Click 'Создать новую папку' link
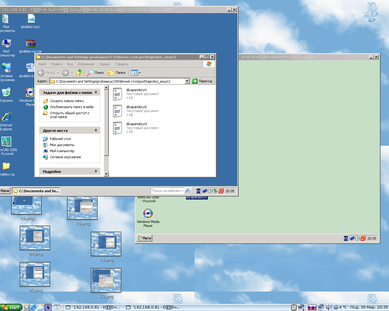Image resolution: width=389 pixels, height=311 pixels. pyautogui.click(x=67, y=101)
